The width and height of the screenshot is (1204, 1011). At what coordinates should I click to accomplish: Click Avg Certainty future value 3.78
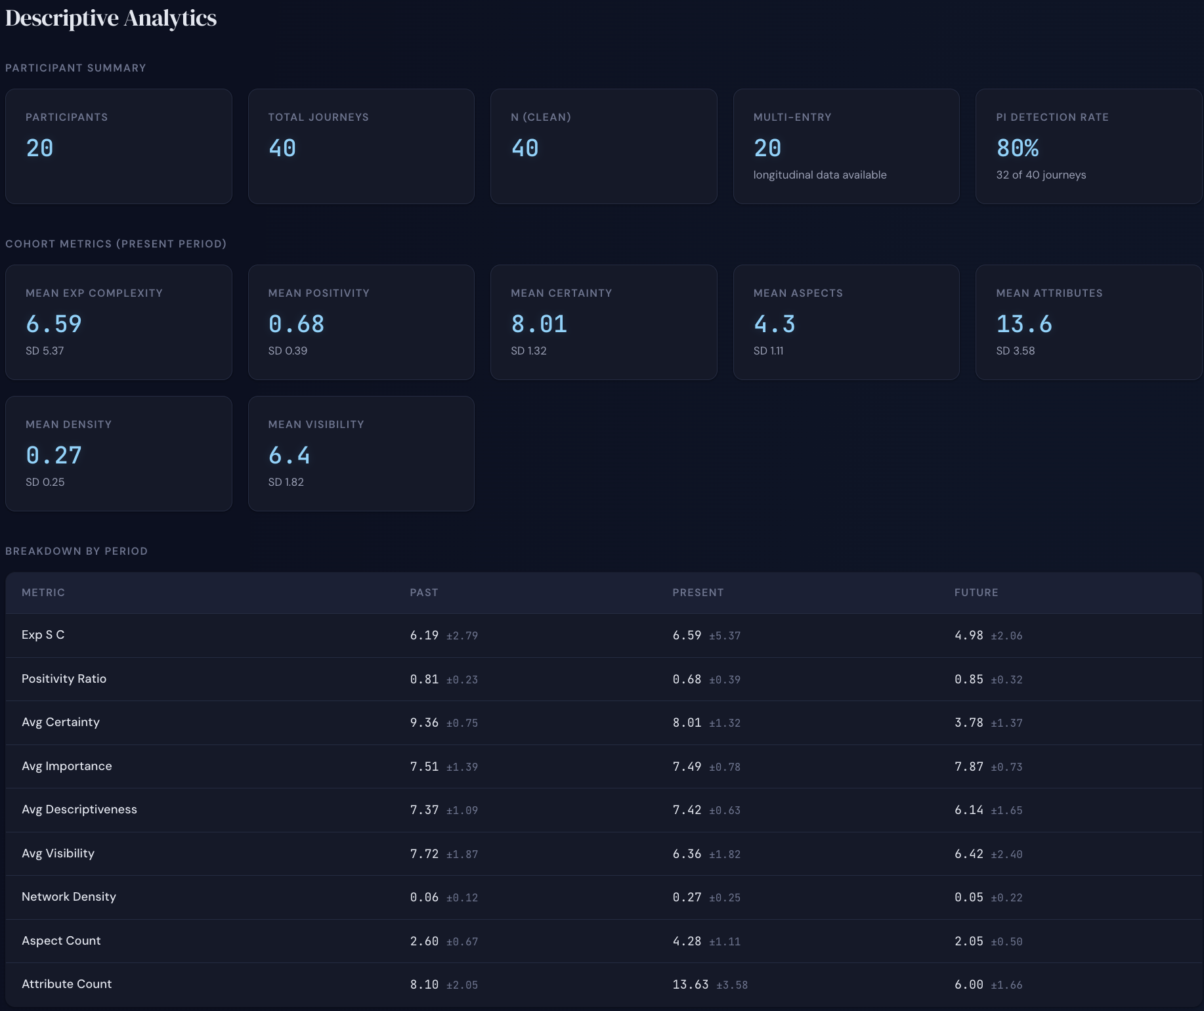(x=969, y=723)
